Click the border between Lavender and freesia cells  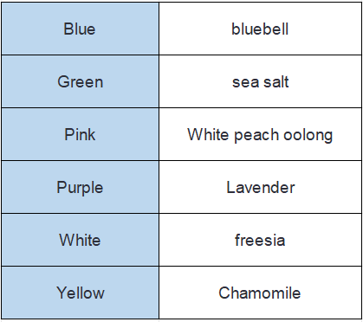click(260, 214)
